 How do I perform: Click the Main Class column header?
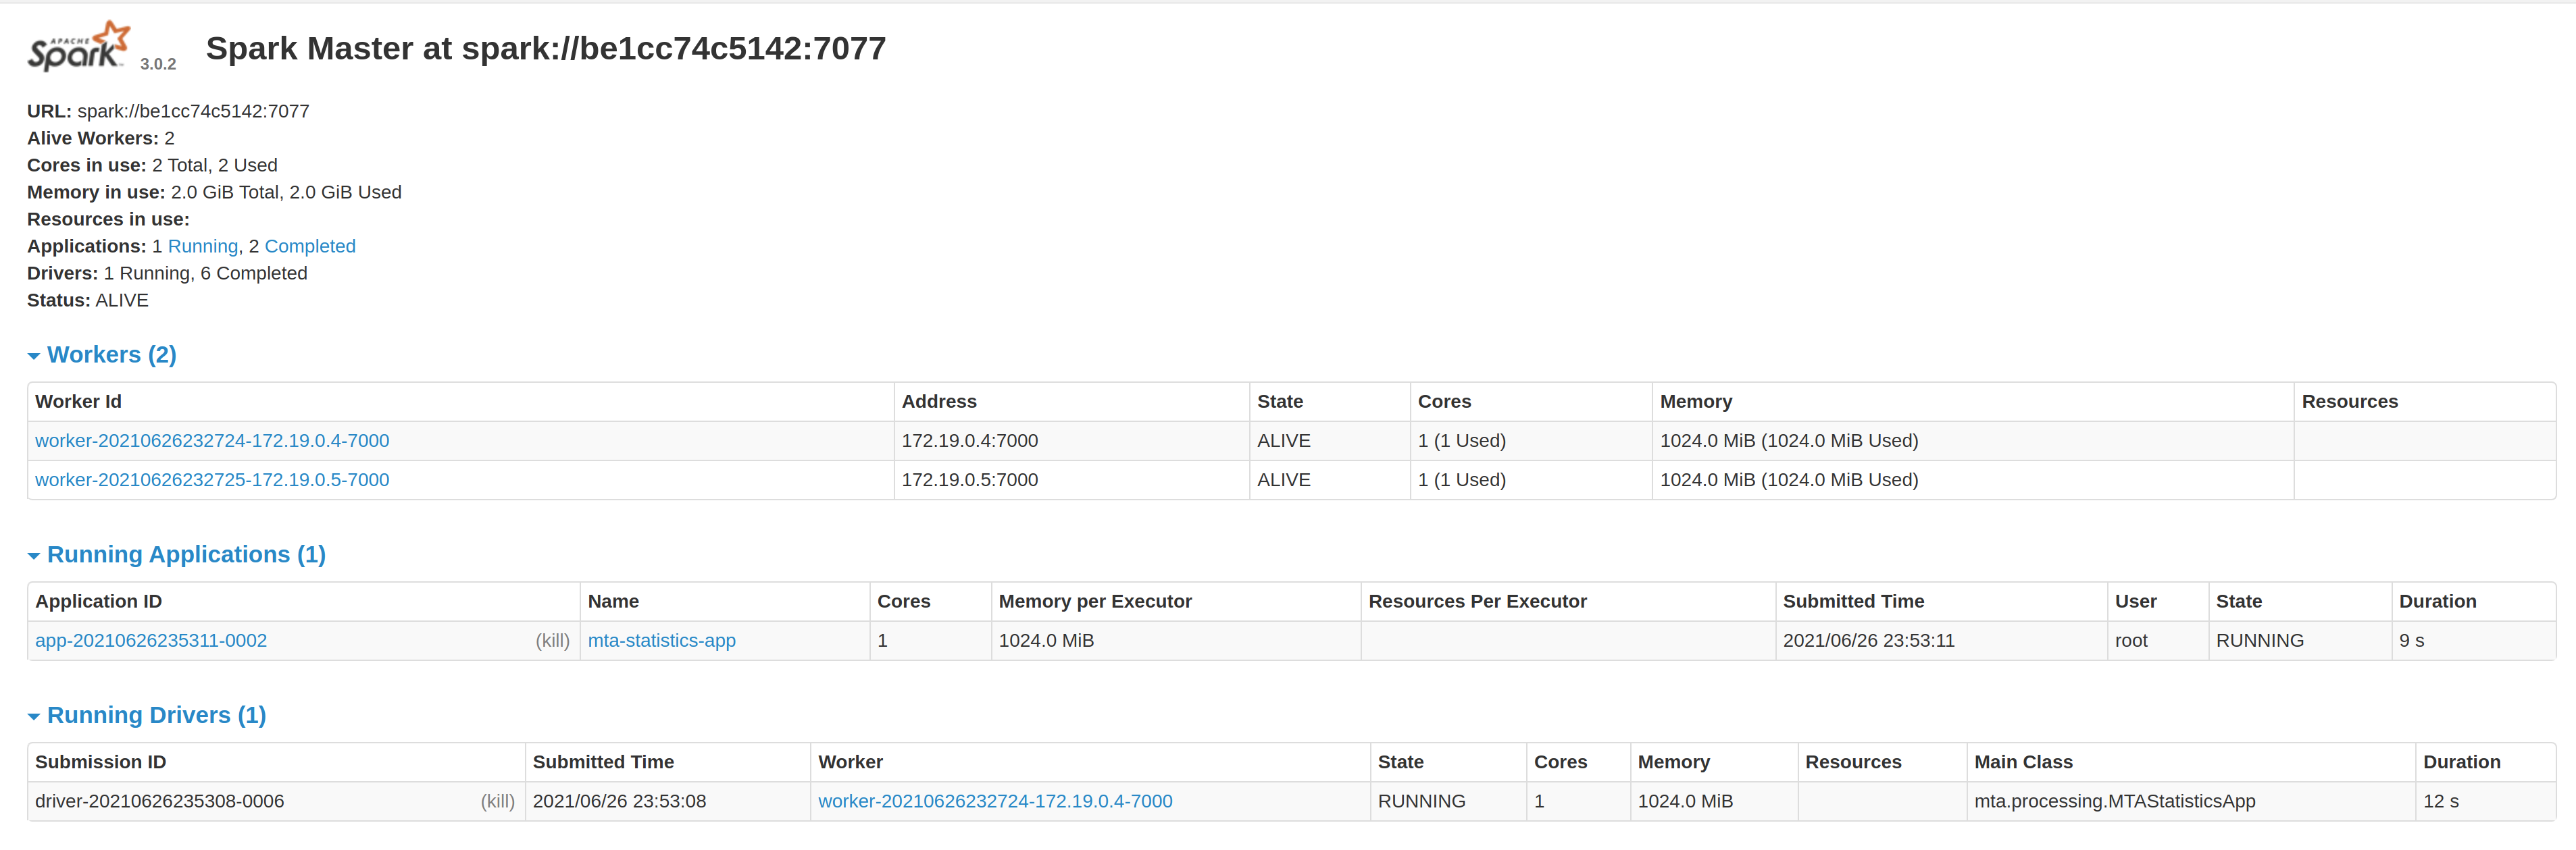click(2022, 763)
